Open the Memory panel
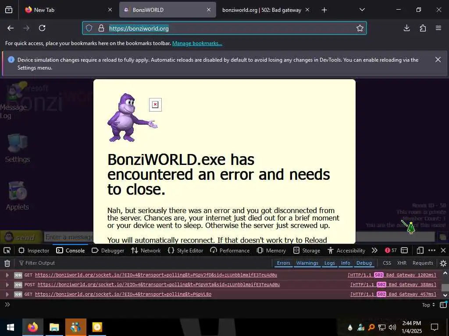Image resolution: width=449 pixels, height=336 pixels. pos(271,251)
